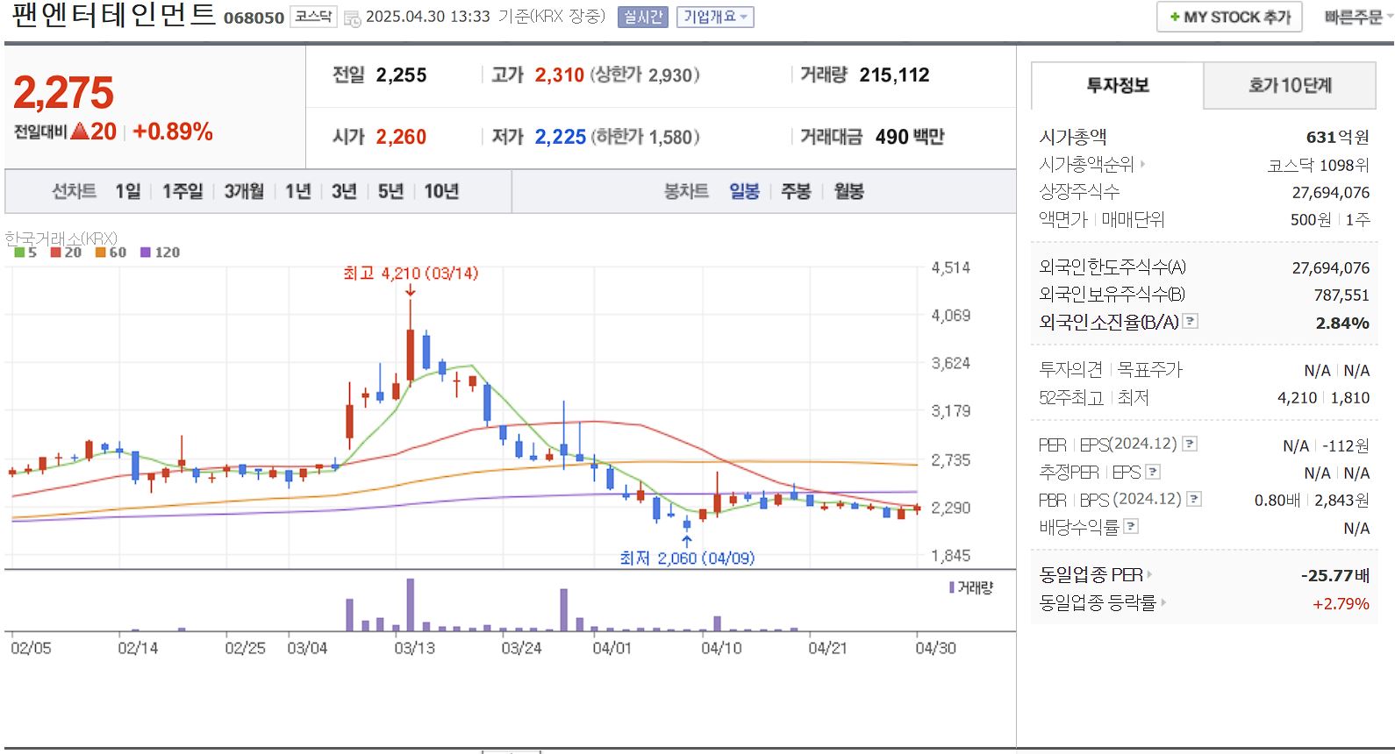Select the 3년 line chart range
The width and height of the screenshot is (1395, 754).
point(344,191)
